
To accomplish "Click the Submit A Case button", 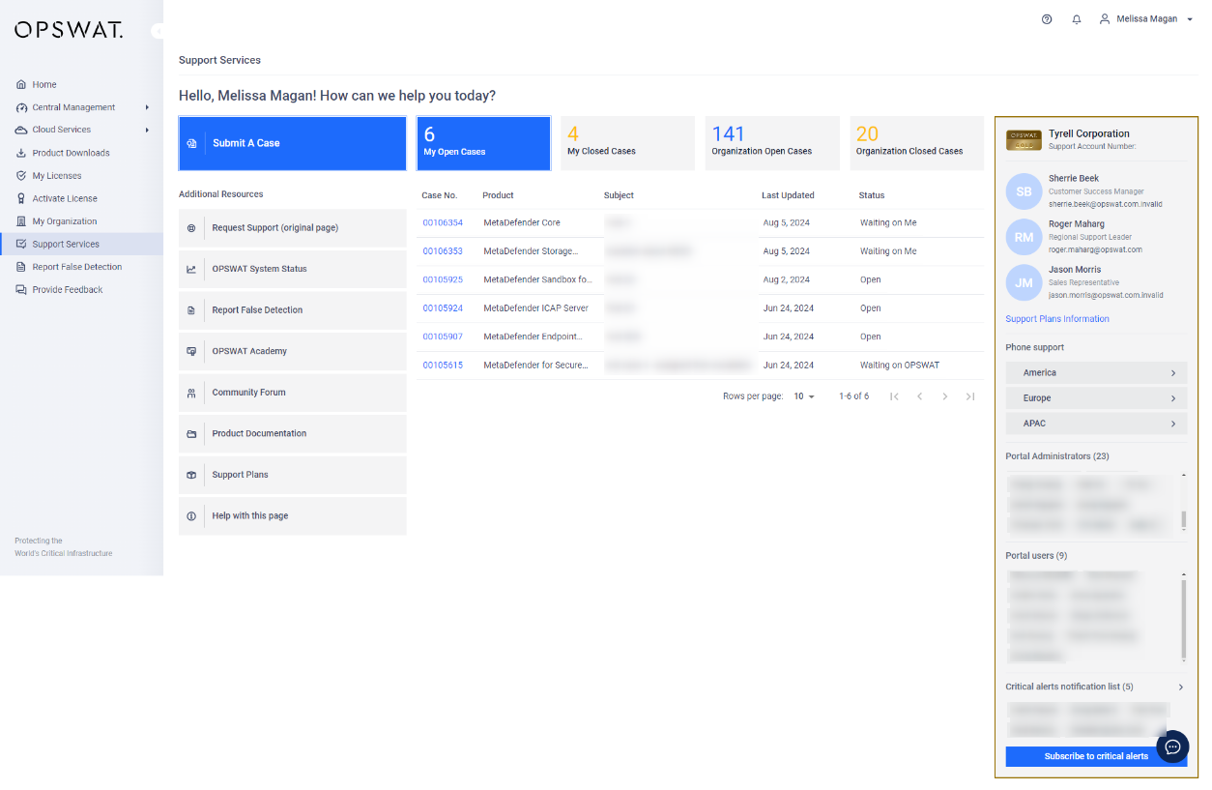I will point(293,143).
